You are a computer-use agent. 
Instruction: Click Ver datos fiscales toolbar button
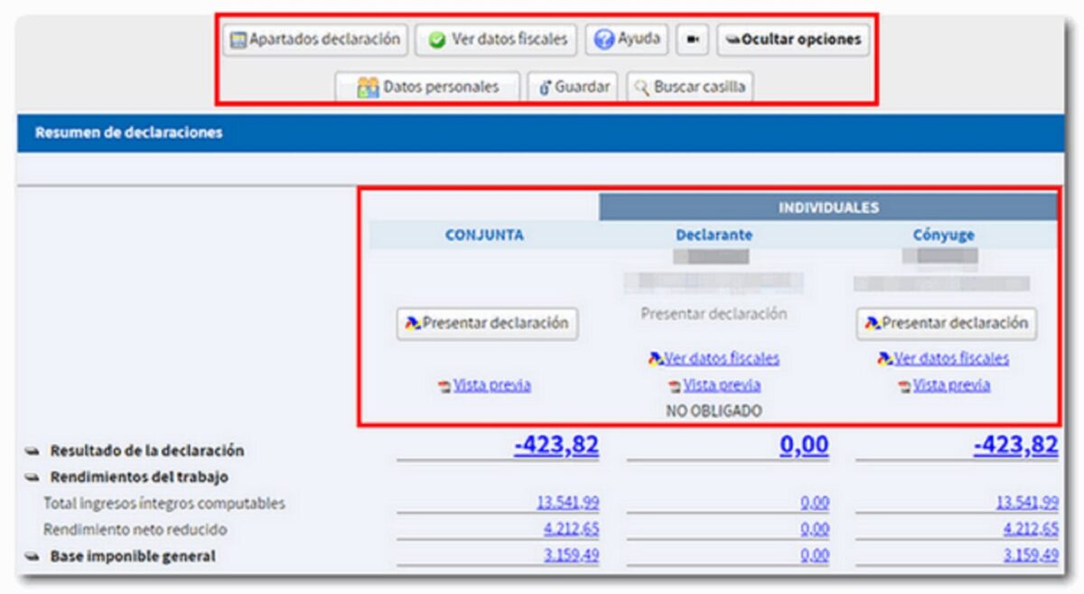coord(496,40)
